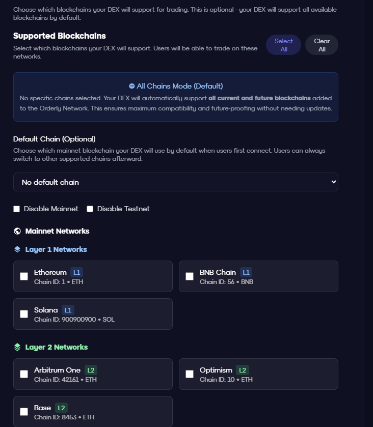Screen dimensions: 373x427
Task: Tick the Disable Testnet checkbox
Action: click(x=90, y=209)
